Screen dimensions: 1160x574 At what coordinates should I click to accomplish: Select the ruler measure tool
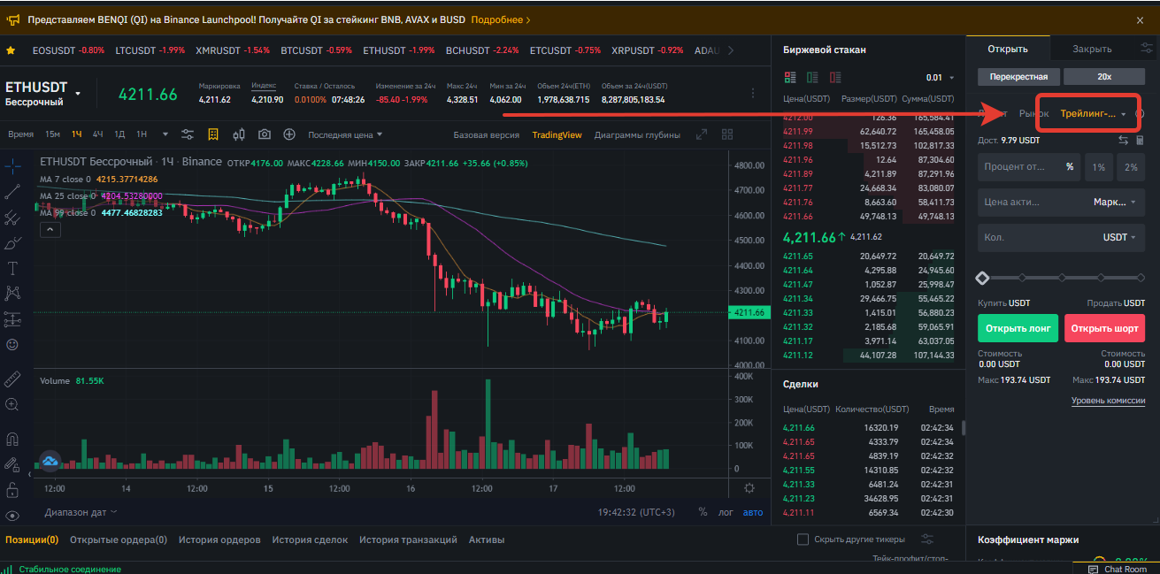point(13,379)
